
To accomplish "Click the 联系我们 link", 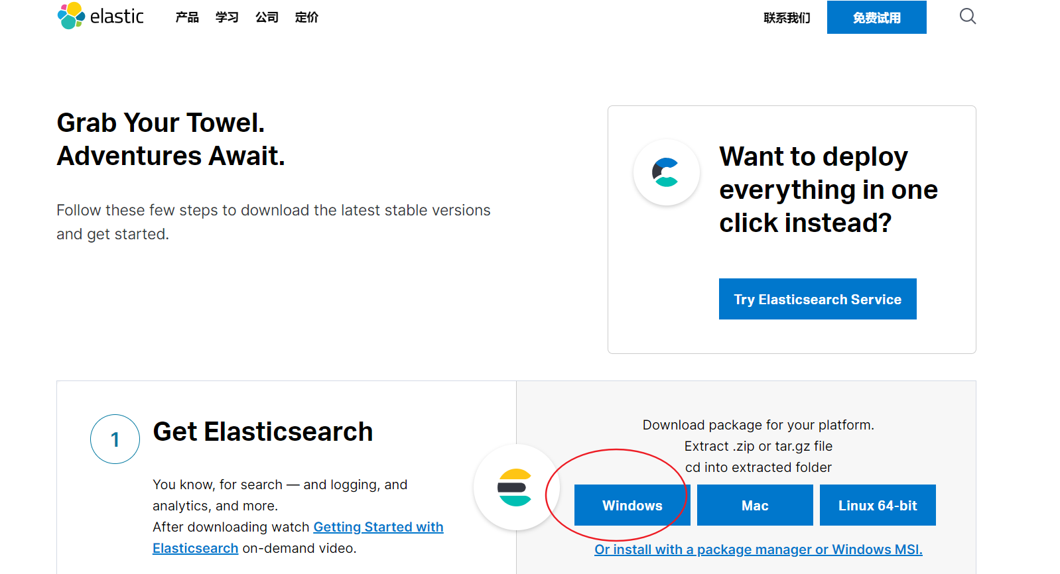I will (x=787, y=18).
